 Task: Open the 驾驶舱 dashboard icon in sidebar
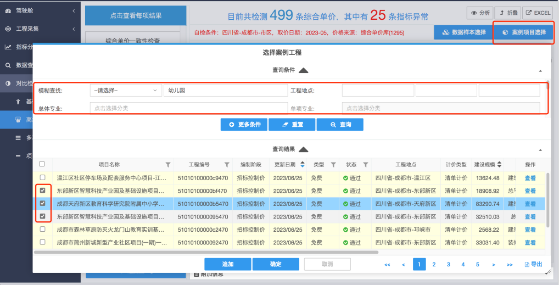8,10
